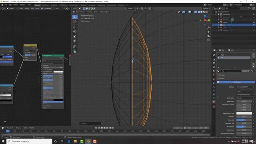Click the Specular value slider
Viewport: 256px width, 144px height.
click(244, 120)
